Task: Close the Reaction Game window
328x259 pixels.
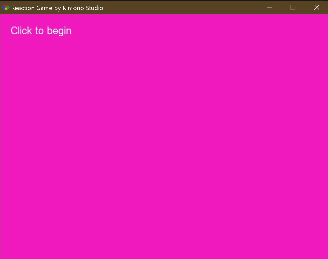Action: pyautogui.click(x=316, y=7)
